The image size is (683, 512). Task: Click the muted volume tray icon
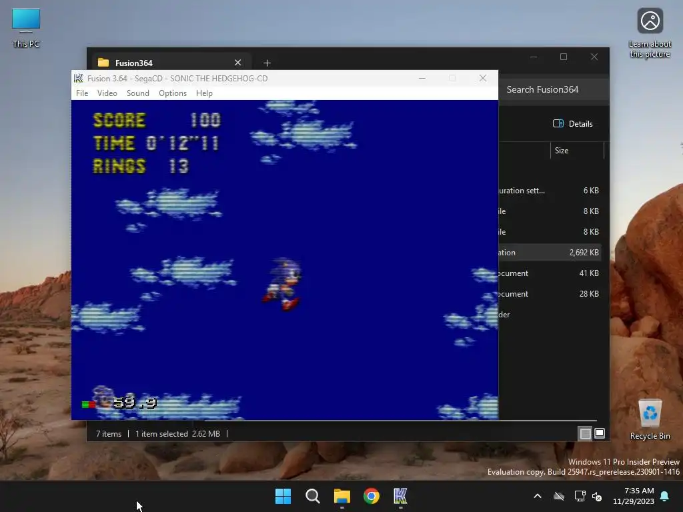tap(597, 496)
